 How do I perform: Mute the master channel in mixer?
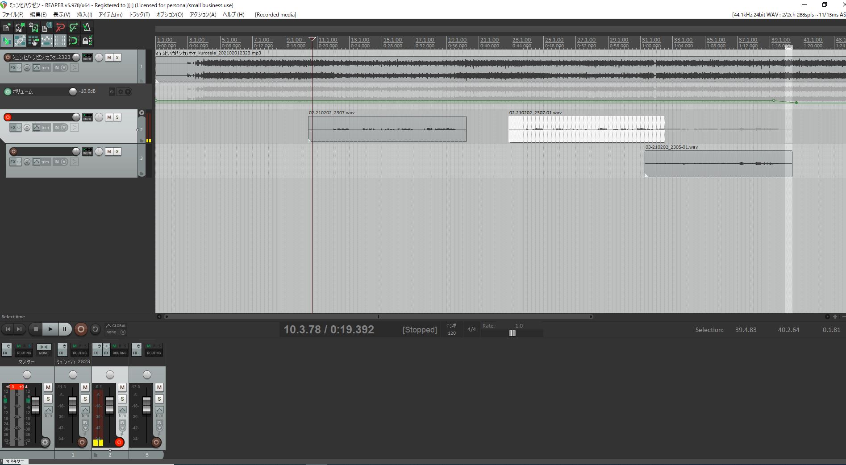click(48, 387)
